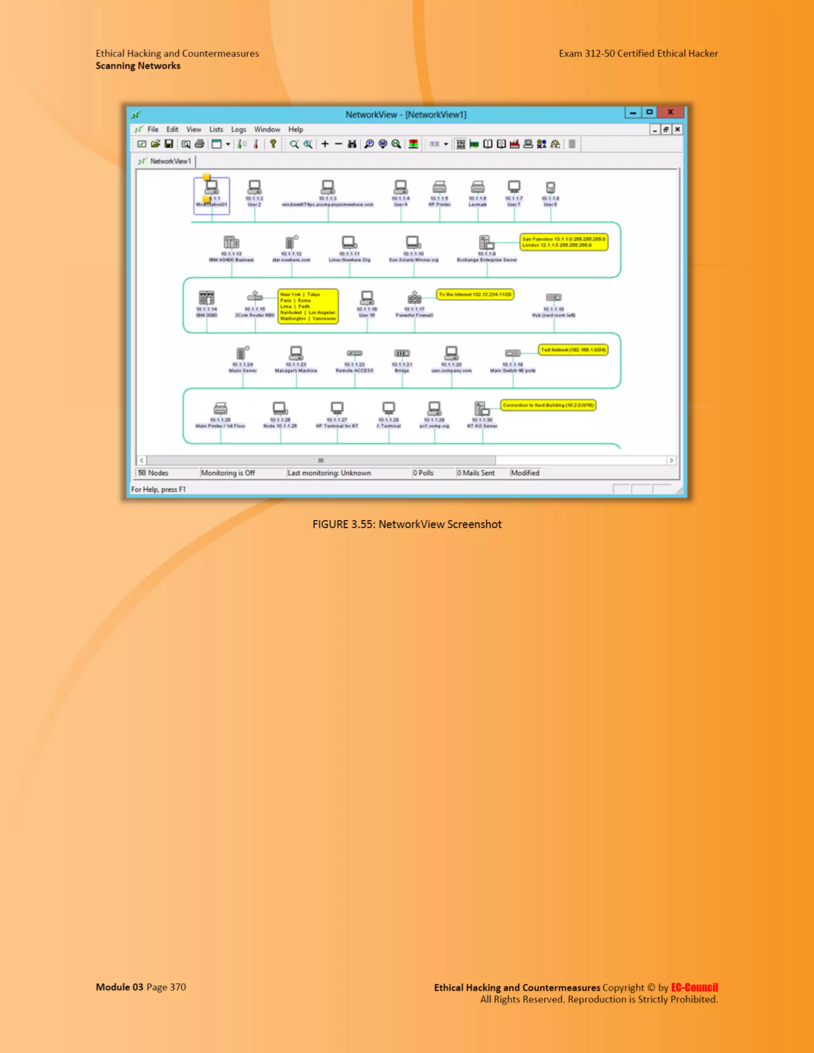This screenshot has height=1053, width=814.
Task: Click the Open folder toolbar icon
Action: click(x=155, y=144)
